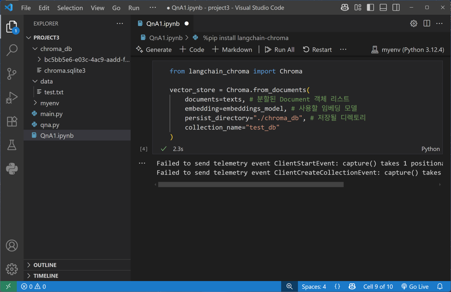The image size is (451, 292).
Task: Open chroma.sqlite3 file
Action: 77,70
